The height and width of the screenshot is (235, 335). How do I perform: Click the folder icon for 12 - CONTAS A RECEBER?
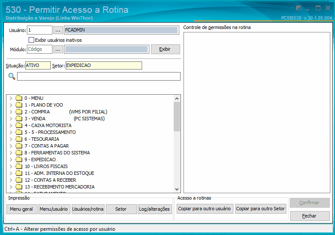pos(19,180)
